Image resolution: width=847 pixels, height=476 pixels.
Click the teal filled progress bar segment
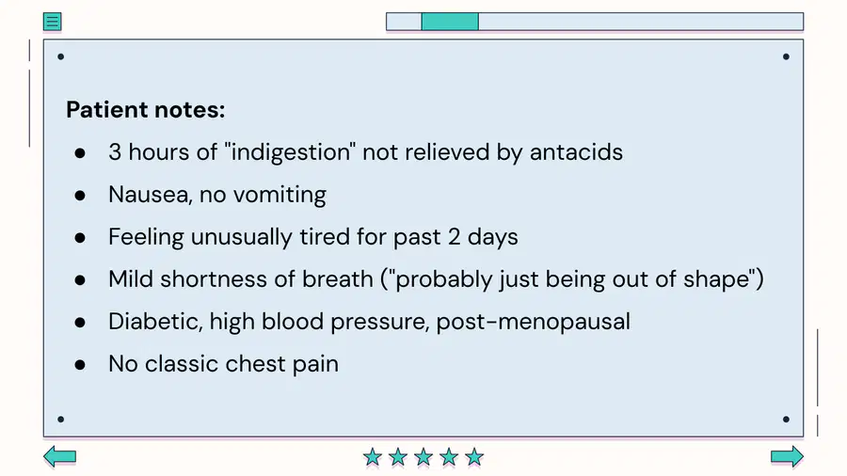(x=450, y=22)
